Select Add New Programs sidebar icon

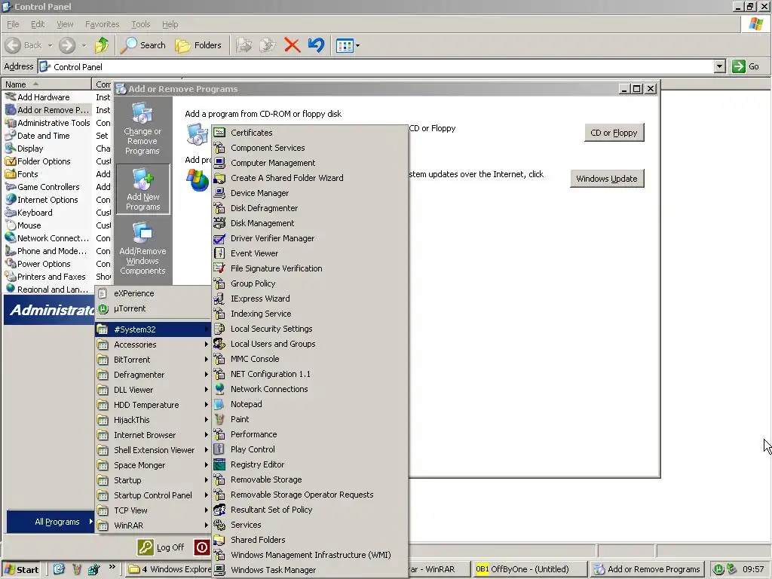142,189
